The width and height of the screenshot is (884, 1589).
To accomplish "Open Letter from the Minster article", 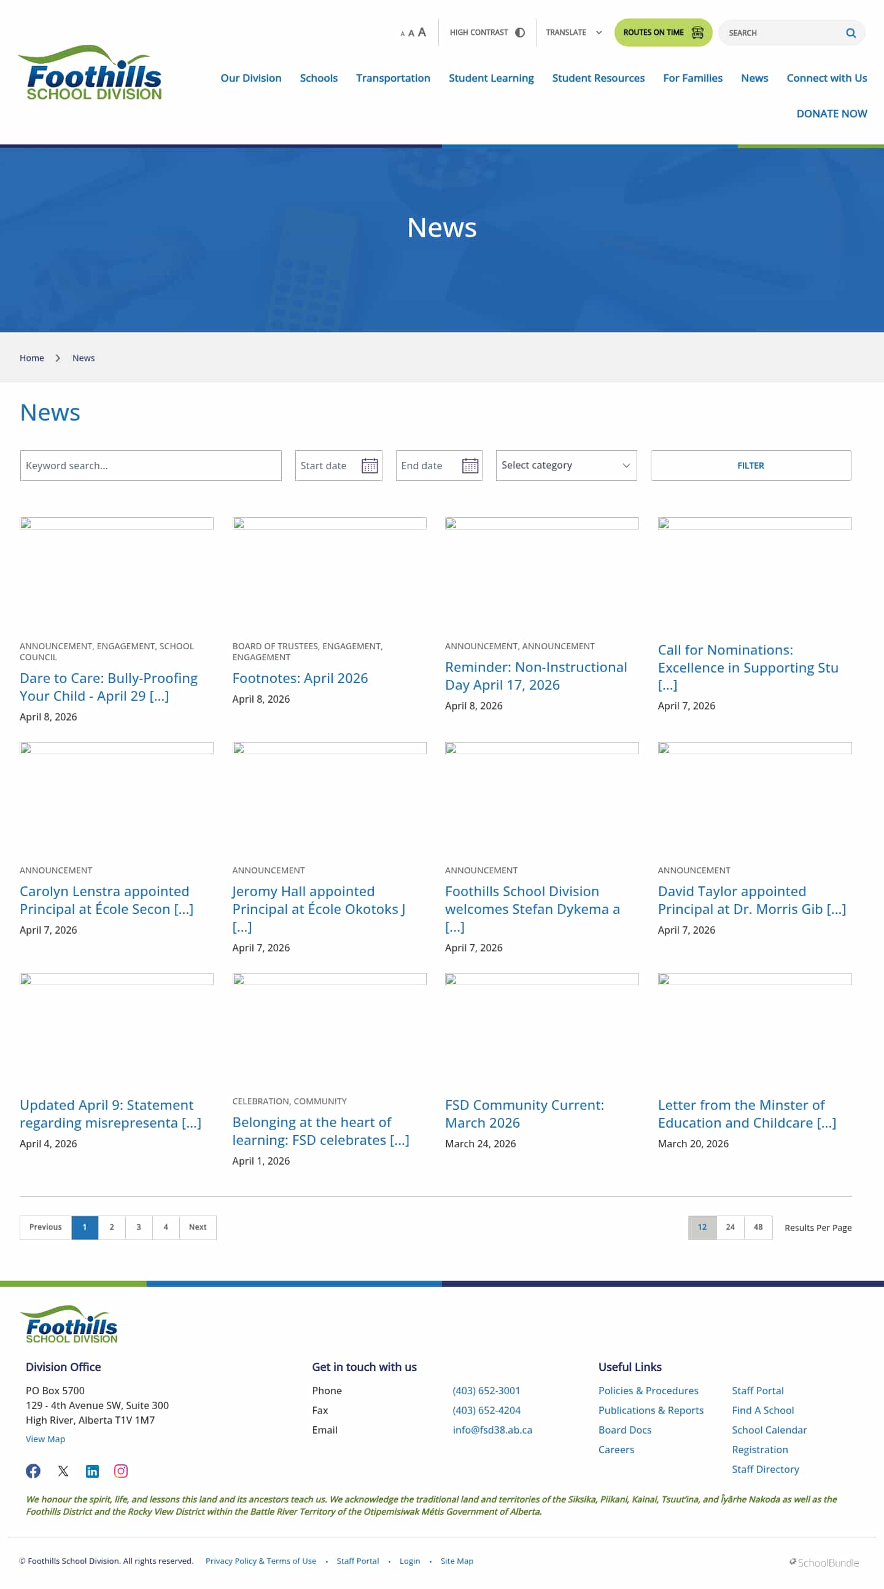I will tap(746, 1114).
